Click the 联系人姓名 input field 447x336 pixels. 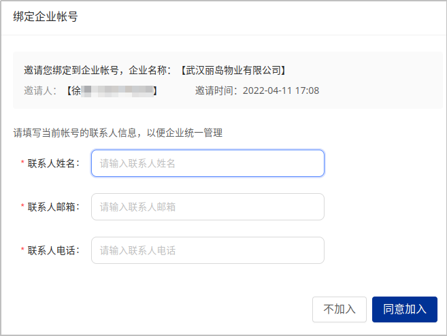point(208,163)
